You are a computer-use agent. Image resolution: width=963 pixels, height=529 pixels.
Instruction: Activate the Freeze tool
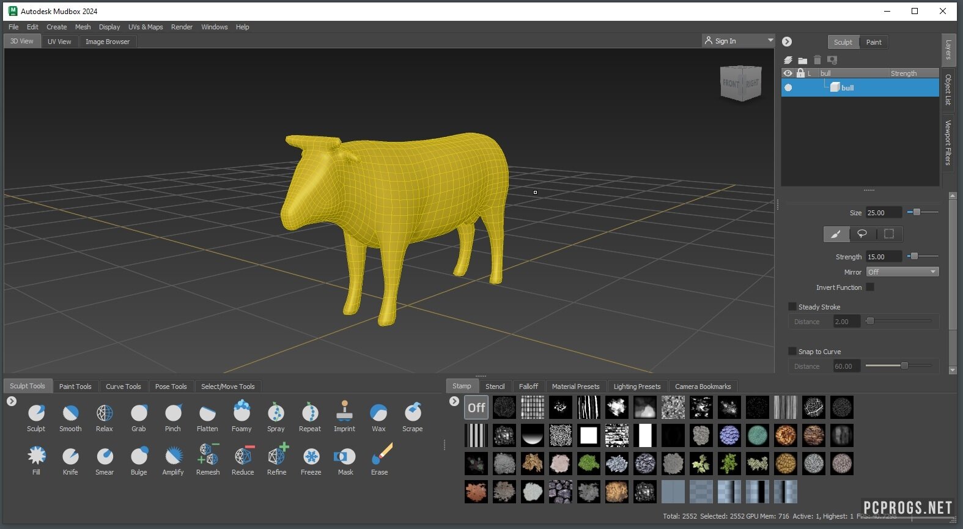coord(311,457)
